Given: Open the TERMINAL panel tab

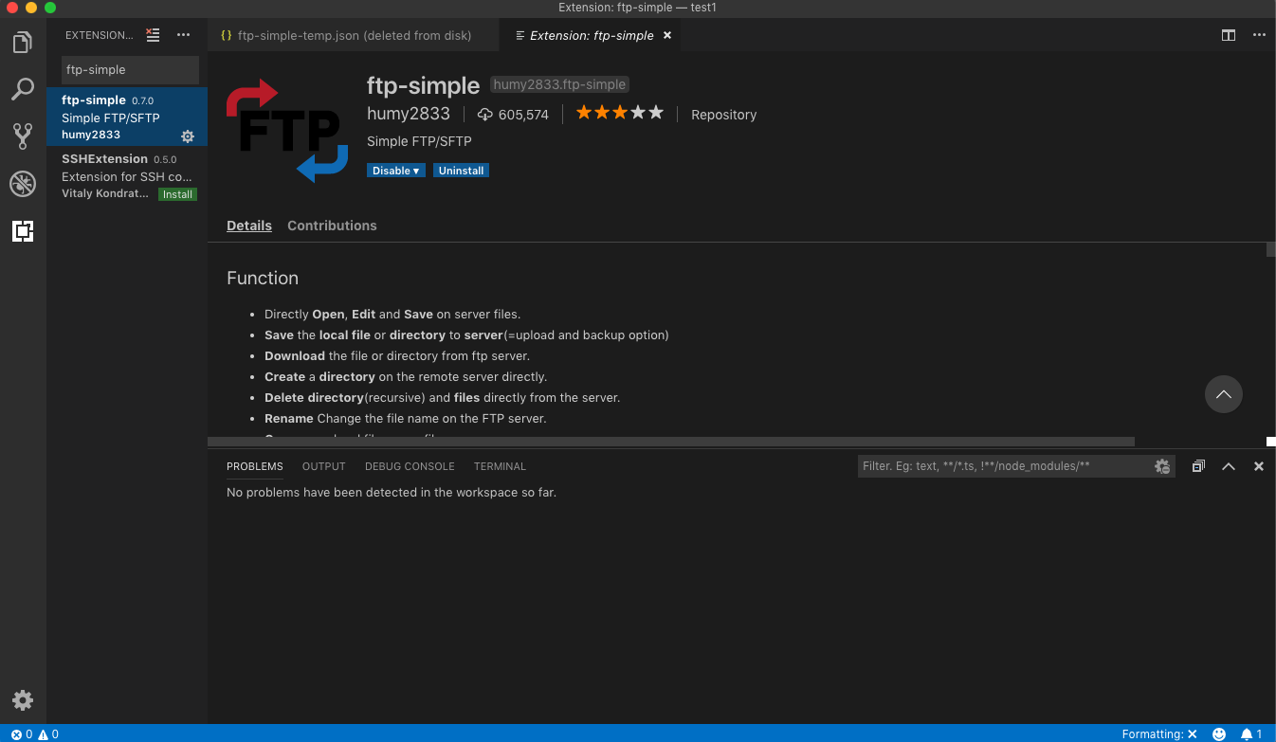Looking at the screenshot, I should (x=500, y=466).
